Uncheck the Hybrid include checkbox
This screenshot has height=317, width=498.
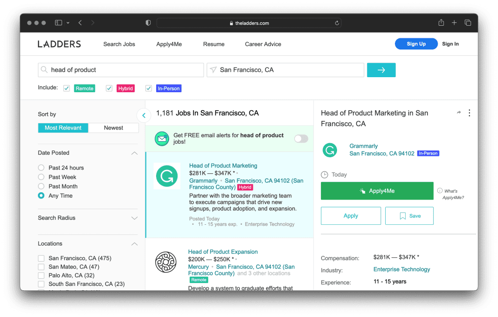[x=109, y=88]
